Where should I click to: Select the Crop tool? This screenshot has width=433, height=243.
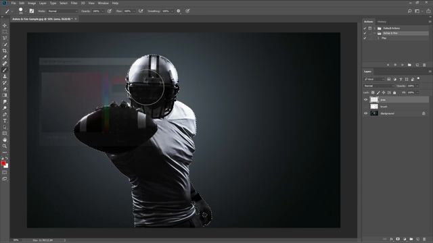tap(5, 51)
